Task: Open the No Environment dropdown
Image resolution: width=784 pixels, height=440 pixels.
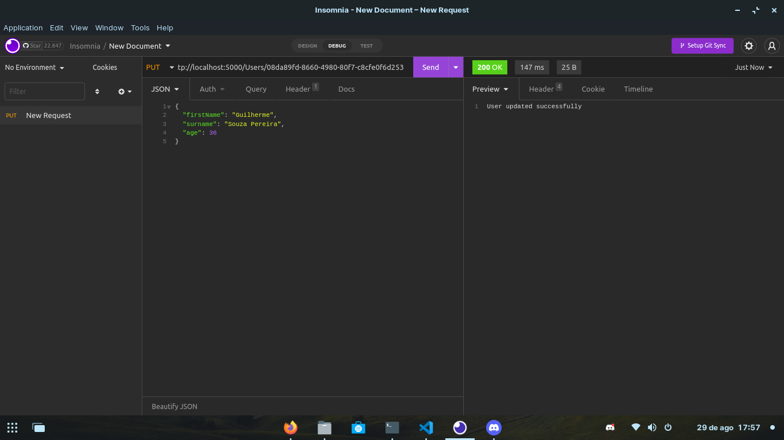Action: 33,67
